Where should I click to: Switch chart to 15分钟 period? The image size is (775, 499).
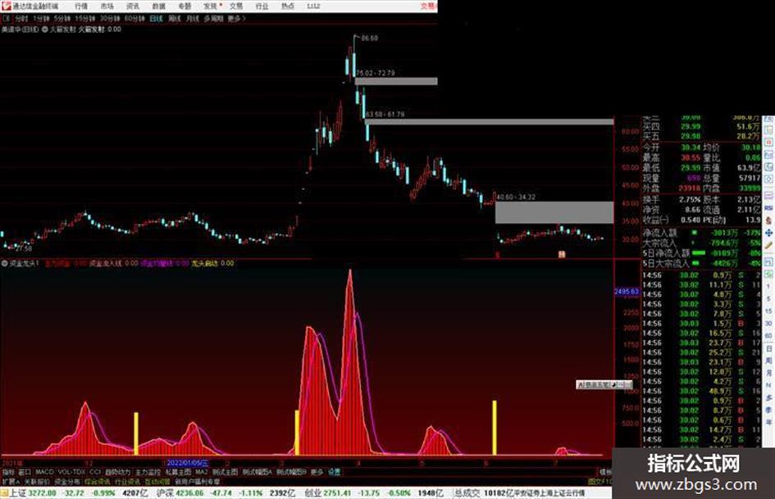[x=85, y=18]
